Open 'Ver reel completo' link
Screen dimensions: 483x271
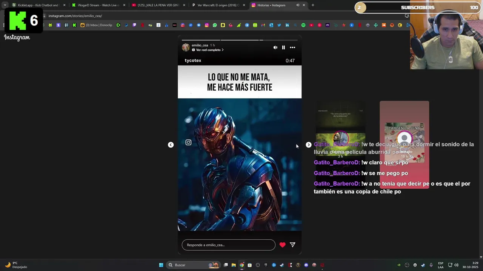(x=208, y=50)
